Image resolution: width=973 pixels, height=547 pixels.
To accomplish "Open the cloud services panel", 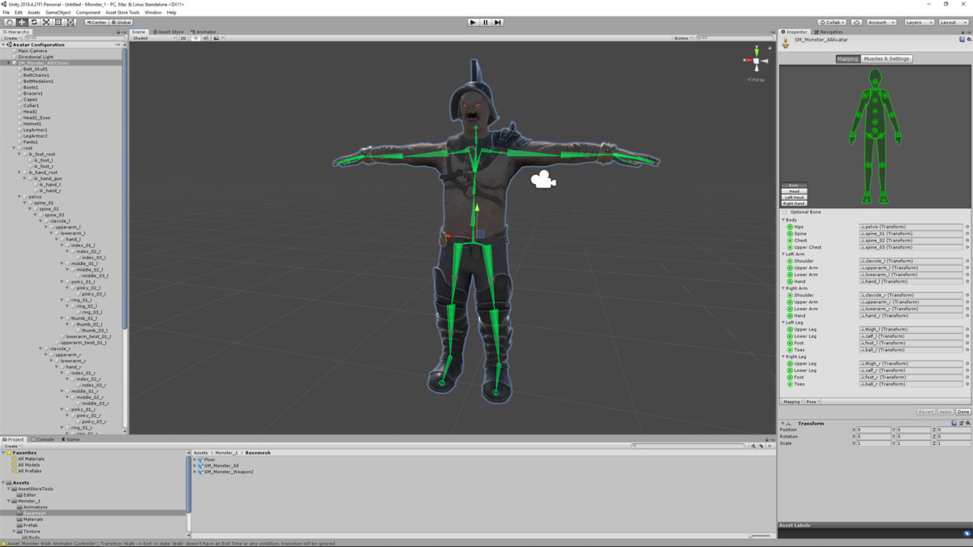I will click(855, 22).
